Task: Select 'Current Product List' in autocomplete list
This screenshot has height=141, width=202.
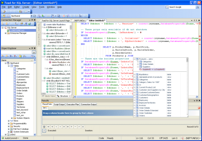Action: [x=147, y=87]
